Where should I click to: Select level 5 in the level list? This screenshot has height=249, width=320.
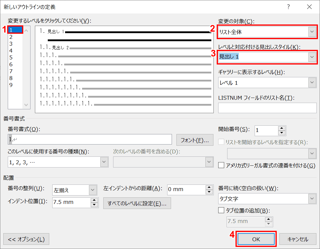(15, 58)
